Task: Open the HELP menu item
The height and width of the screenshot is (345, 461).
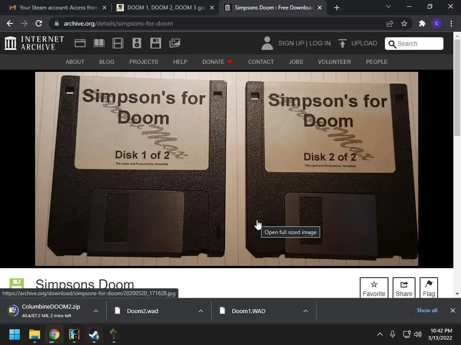Action: pyautogui.click(x=180, y=62)
